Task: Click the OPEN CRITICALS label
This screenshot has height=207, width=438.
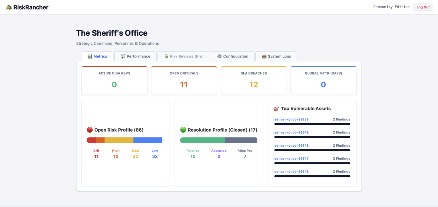Action: [184, 73]
